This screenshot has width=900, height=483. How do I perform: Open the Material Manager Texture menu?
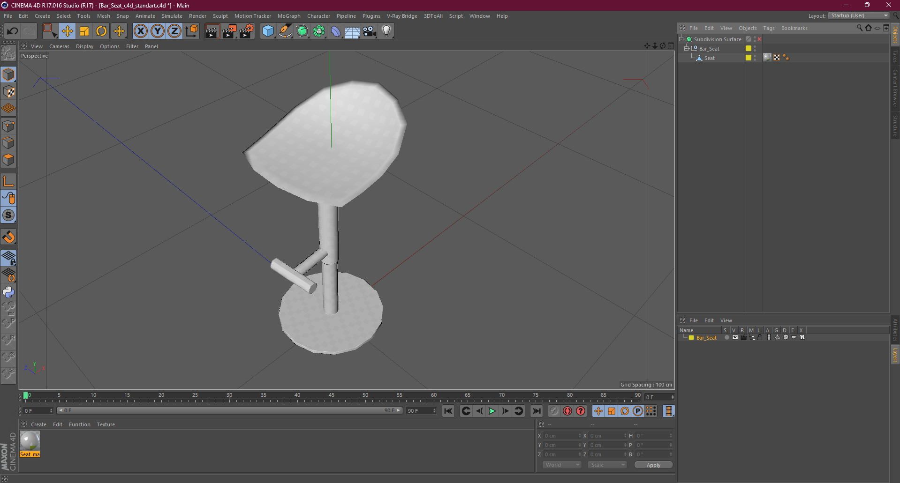click(x=106, y=424)
